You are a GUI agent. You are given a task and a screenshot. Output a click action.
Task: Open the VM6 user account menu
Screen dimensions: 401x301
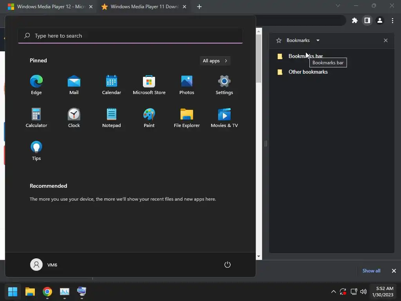pyautogui.click(x=44, y=265)
